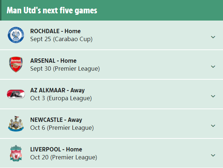223x168 pixels.
Task: Click the Newcastle United crest
Action: [x=16, y=124]
